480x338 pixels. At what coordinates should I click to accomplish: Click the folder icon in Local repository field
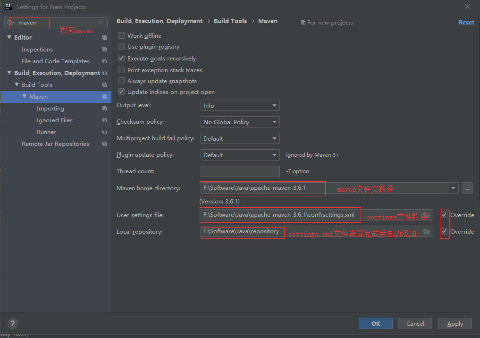pyautogui.click(x=427, y=232)
